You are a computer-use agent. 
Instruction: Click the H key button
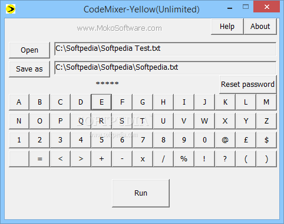coord(163,102)
